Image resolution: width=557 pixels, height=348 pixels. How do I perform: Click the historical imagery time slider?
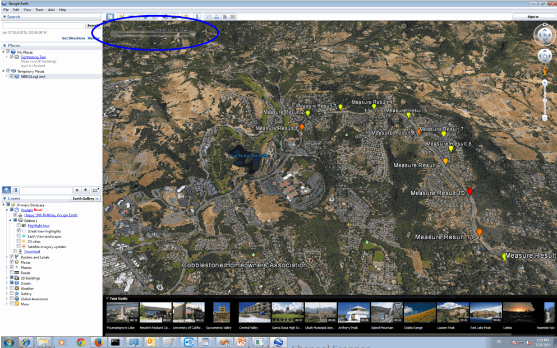point(153,34)
